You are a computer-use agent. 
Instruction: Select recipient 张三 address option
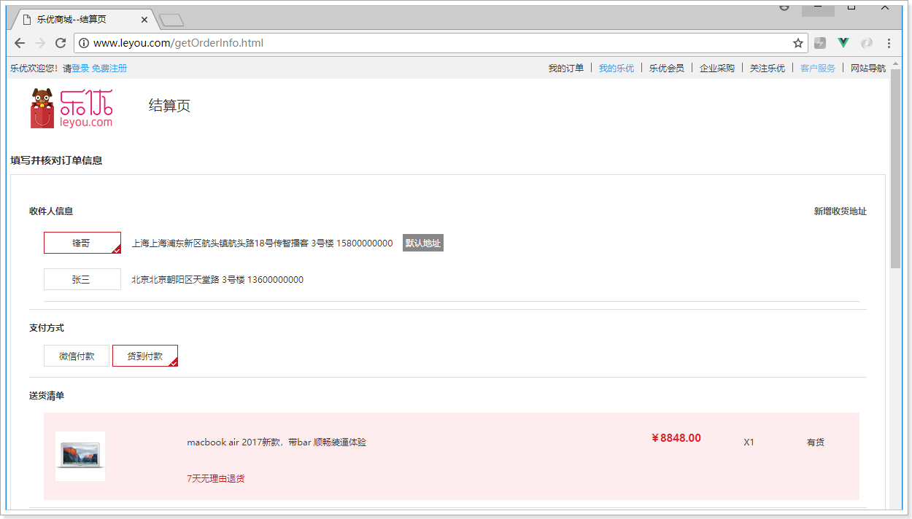pos(82,279)
